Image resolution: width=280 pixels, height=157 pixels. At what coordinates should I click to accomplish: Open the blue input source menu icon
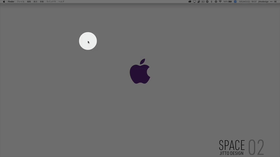pos(235,2)
